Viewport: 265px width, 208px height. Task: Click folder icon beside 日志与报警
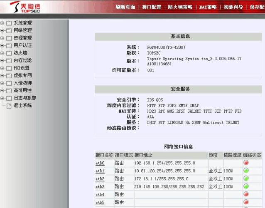point(9,98)
